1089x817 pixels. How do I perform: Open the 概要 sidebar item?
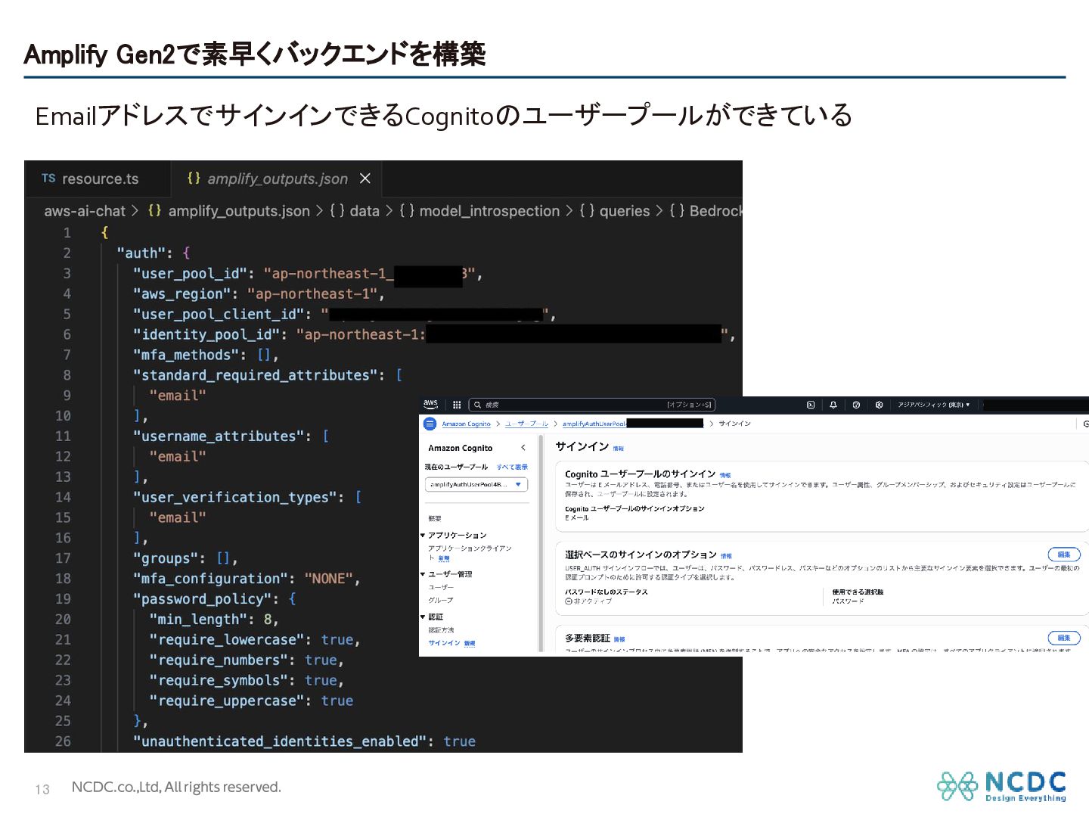pyautogui.click(x=435, y=518)
